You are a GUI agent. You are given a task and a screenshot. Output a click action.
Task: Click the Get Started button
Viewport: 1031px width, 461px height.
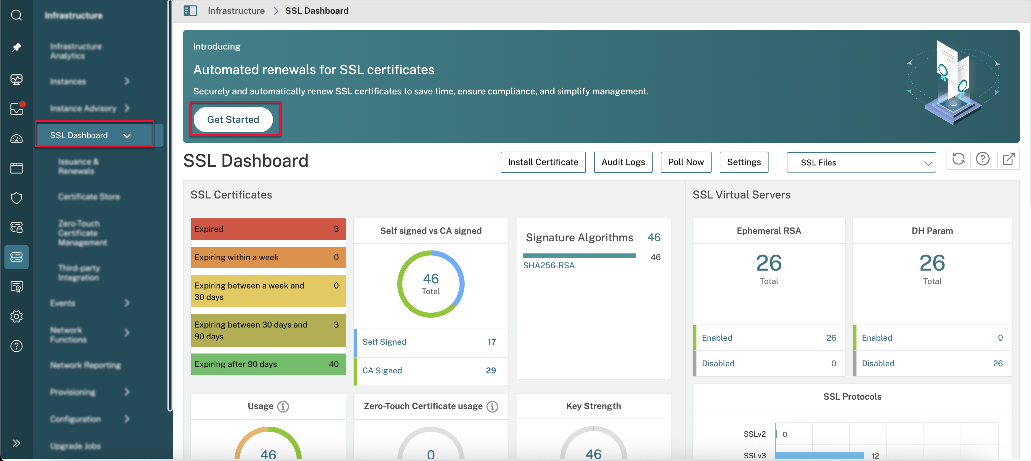[233, 119]
